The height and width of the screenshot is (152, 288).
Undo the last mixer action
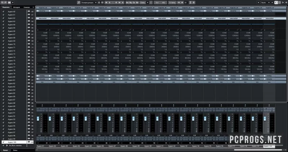(x=2, y=3)
